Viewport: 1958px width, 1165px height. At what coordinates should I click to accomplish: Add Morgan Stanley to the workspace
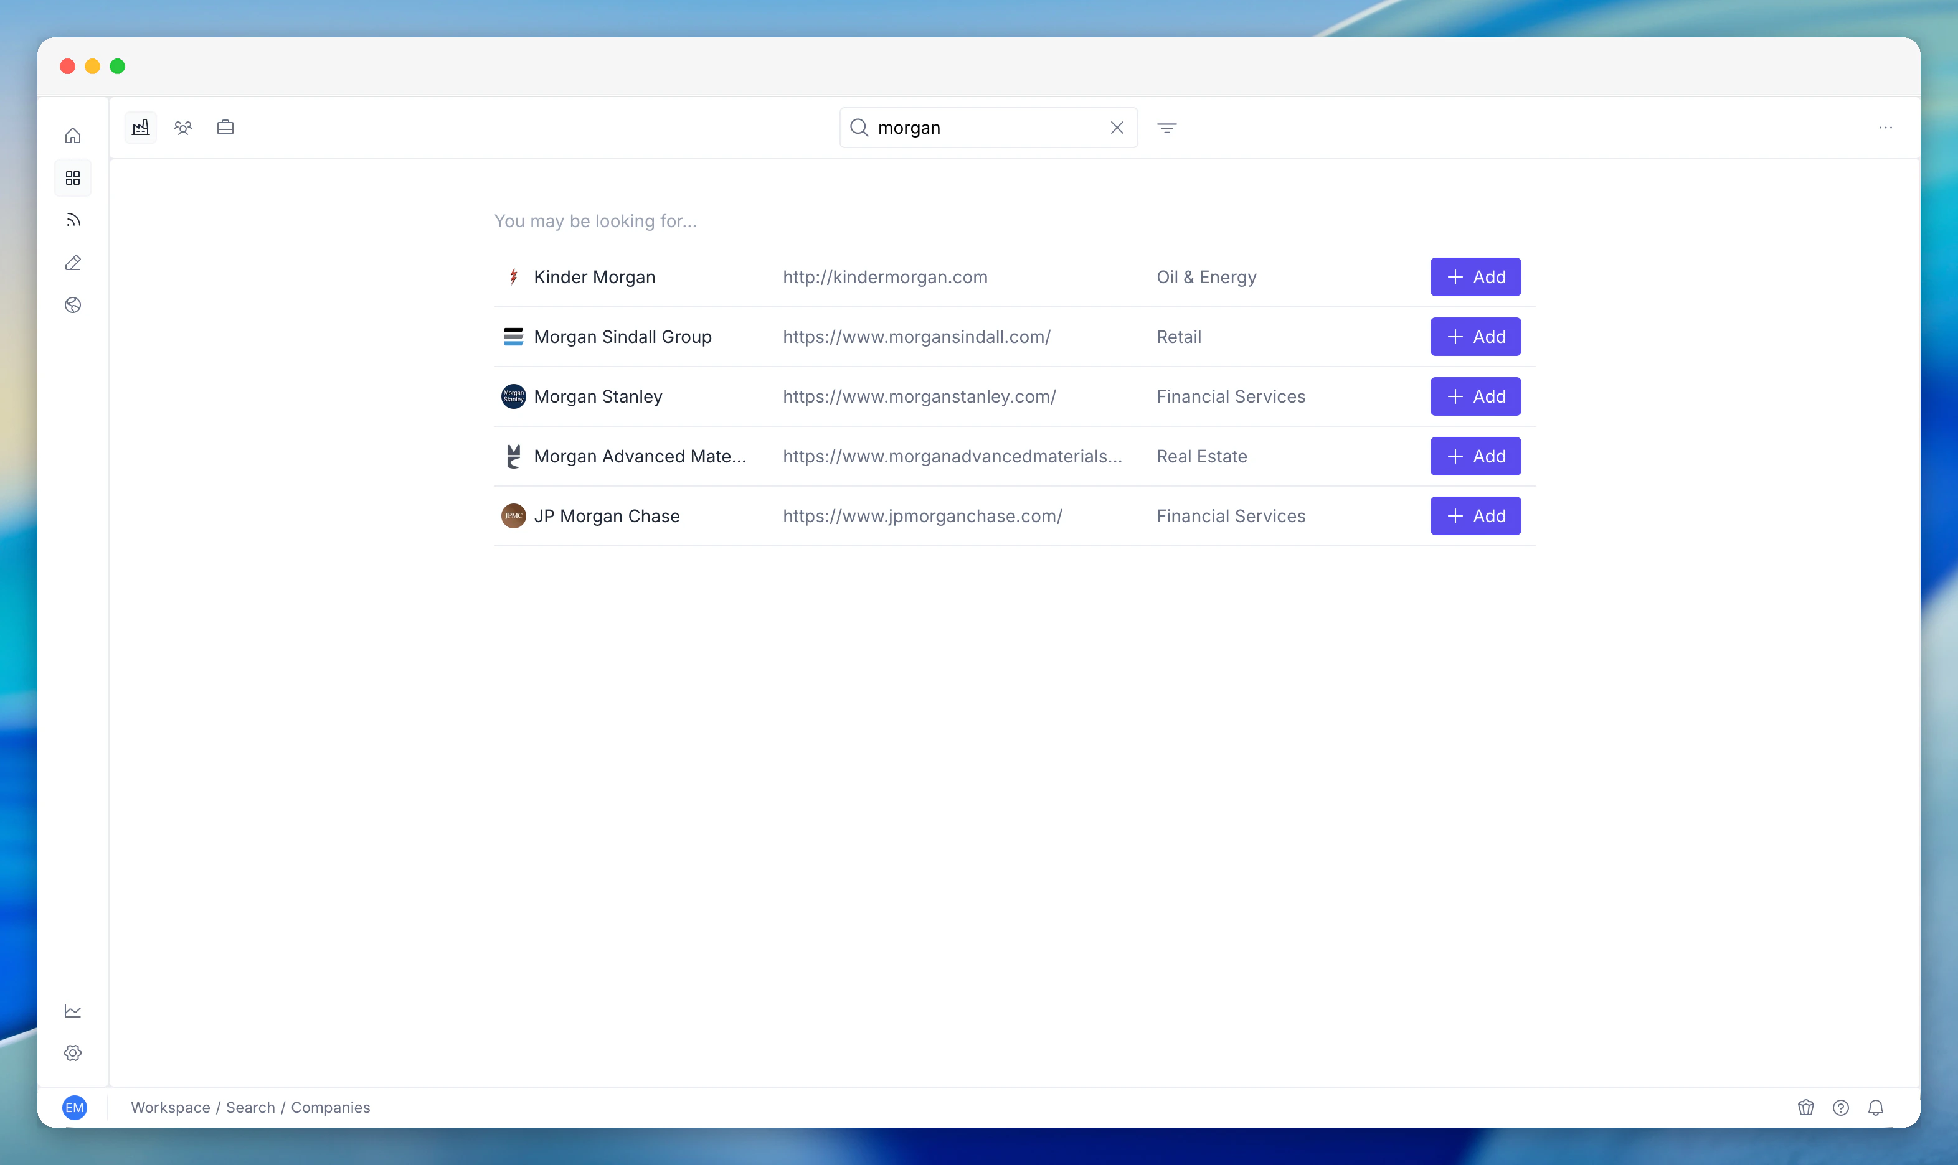tap(1475, 396)
